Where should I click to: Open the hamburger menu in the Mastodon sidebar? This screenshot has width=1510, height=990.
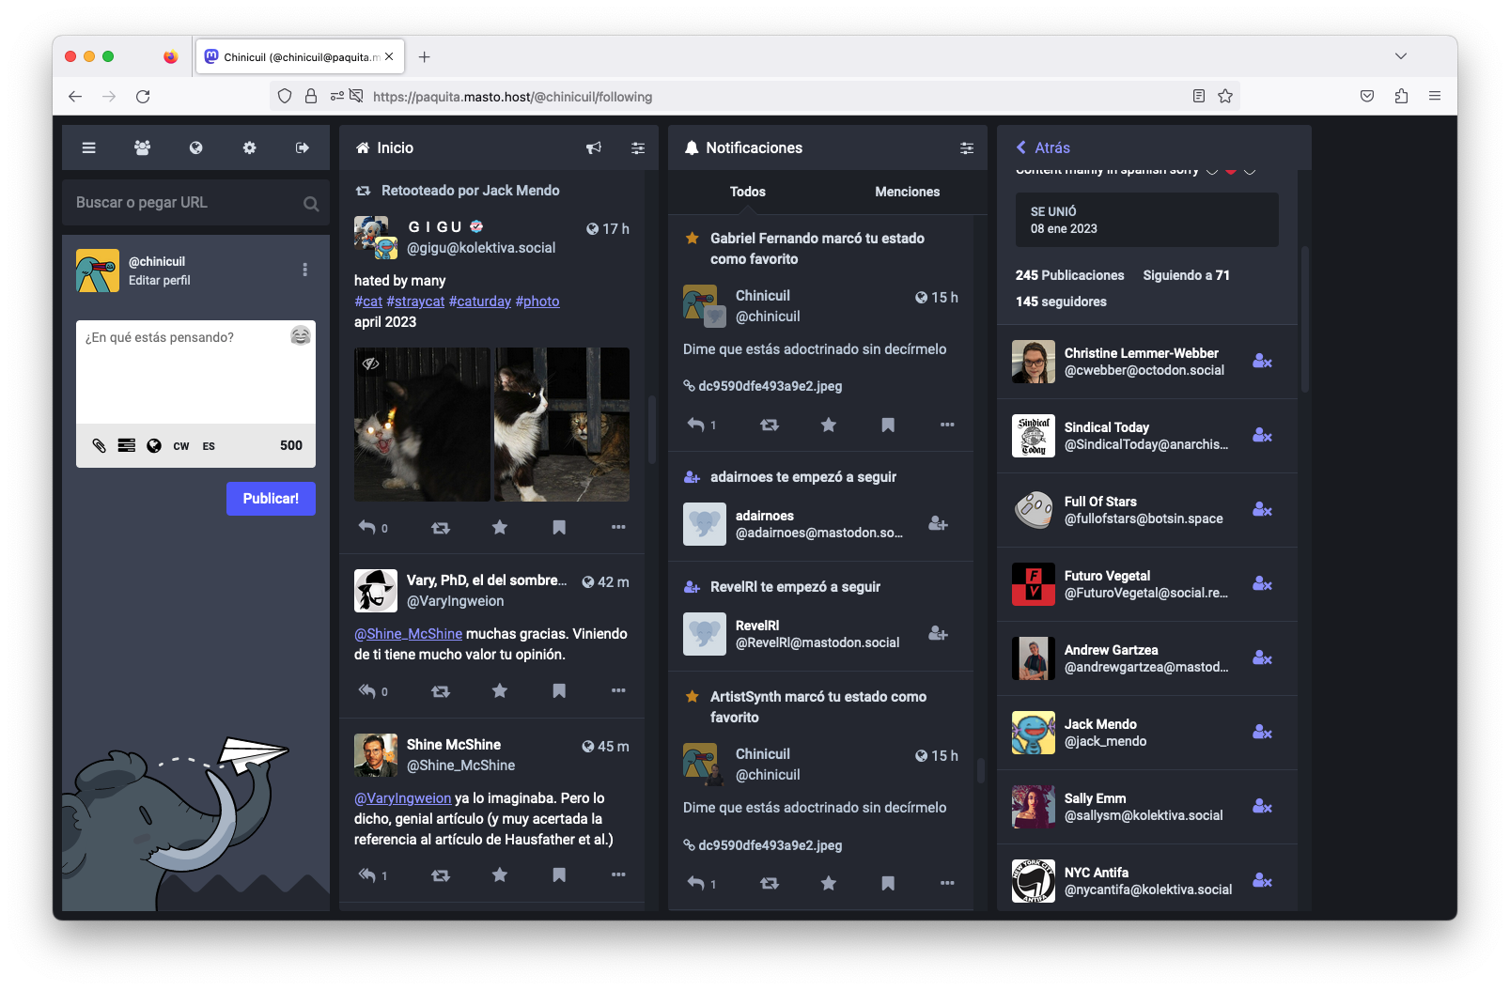pyautogui.click(x=88, y=147)
